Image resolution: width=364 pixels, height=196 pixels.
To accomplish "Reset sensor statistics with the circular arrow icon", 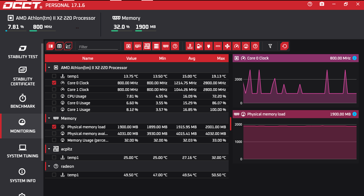I will 285,46.
